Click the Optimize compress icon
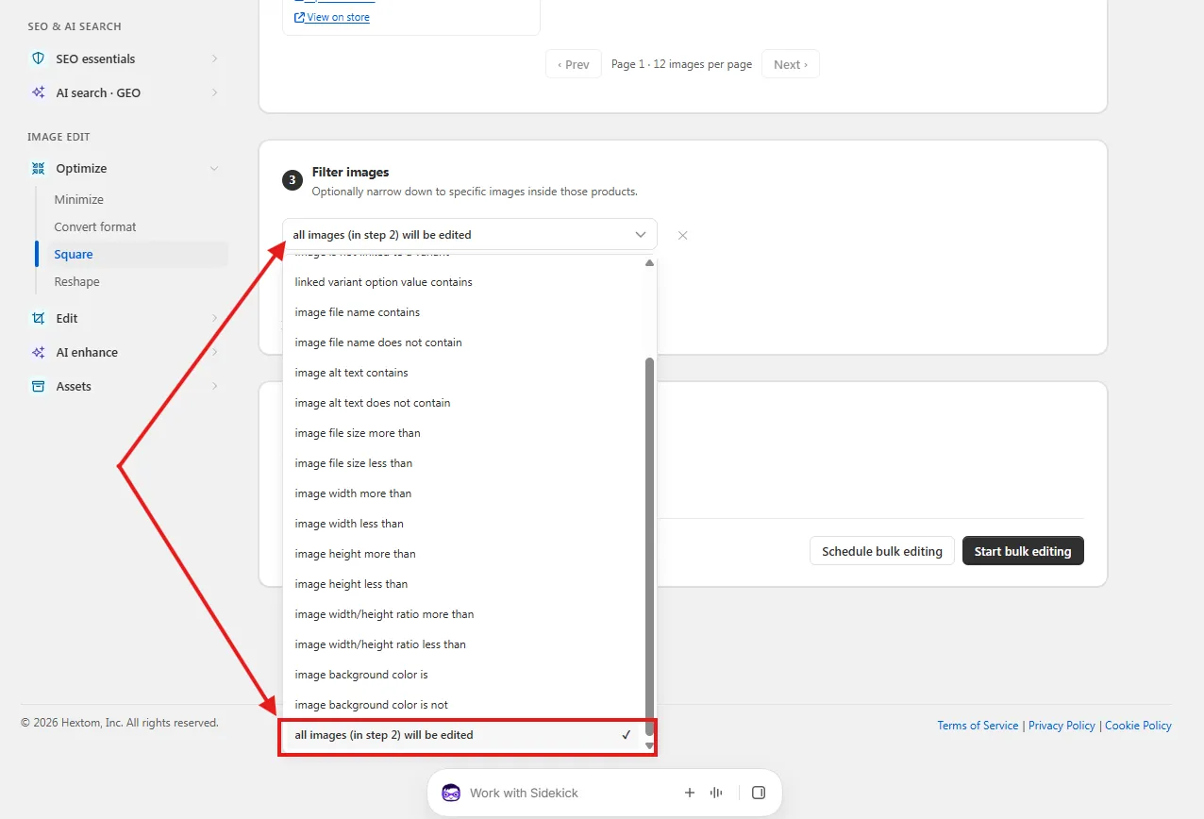The image size is (1204, 819). (38, 168)
